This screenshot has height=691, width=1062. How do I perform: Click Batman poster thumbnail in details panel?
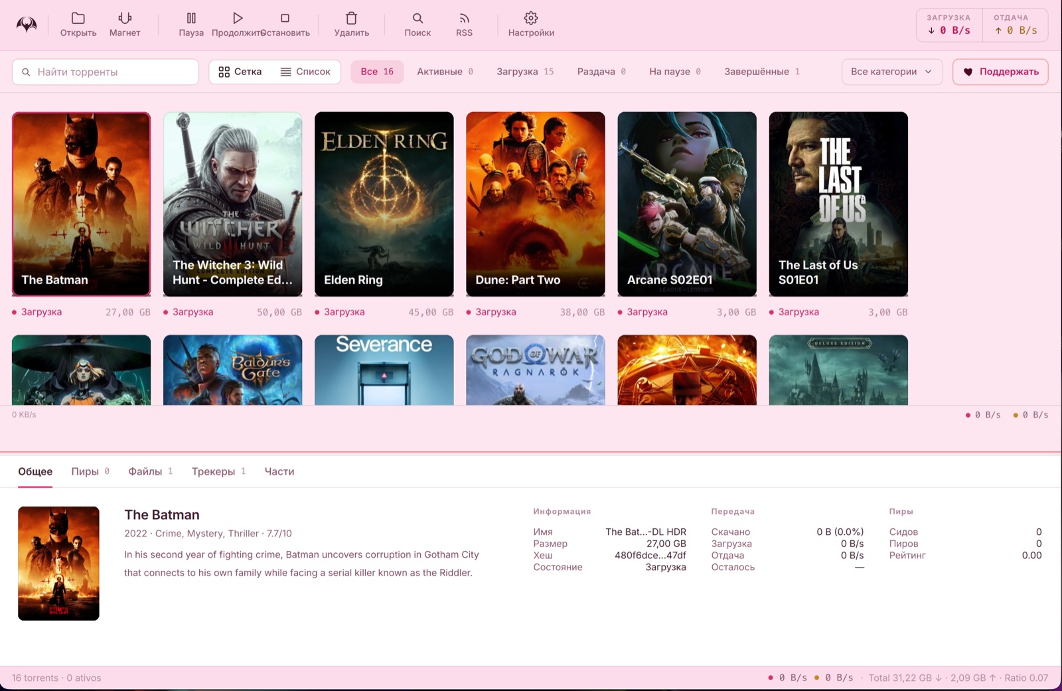point(58,564)
